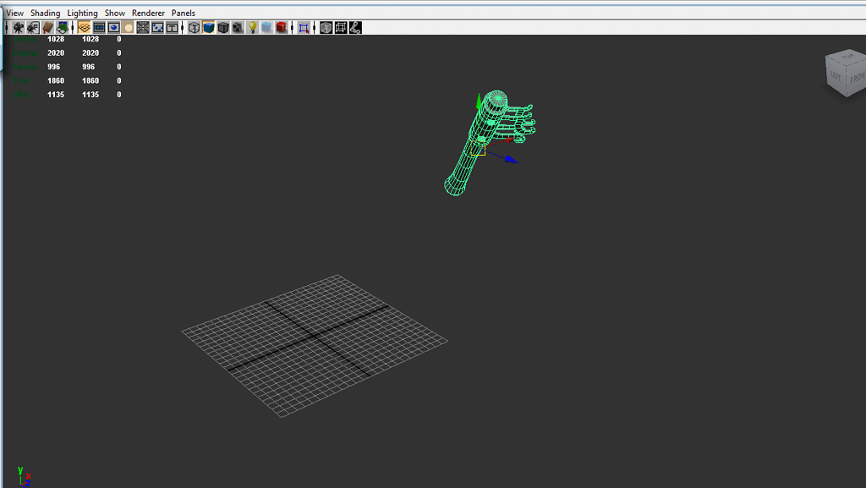Switch to wireframe display mode
Image resolution: width=866 pixels, height=488 pixels.
[193, 27]
